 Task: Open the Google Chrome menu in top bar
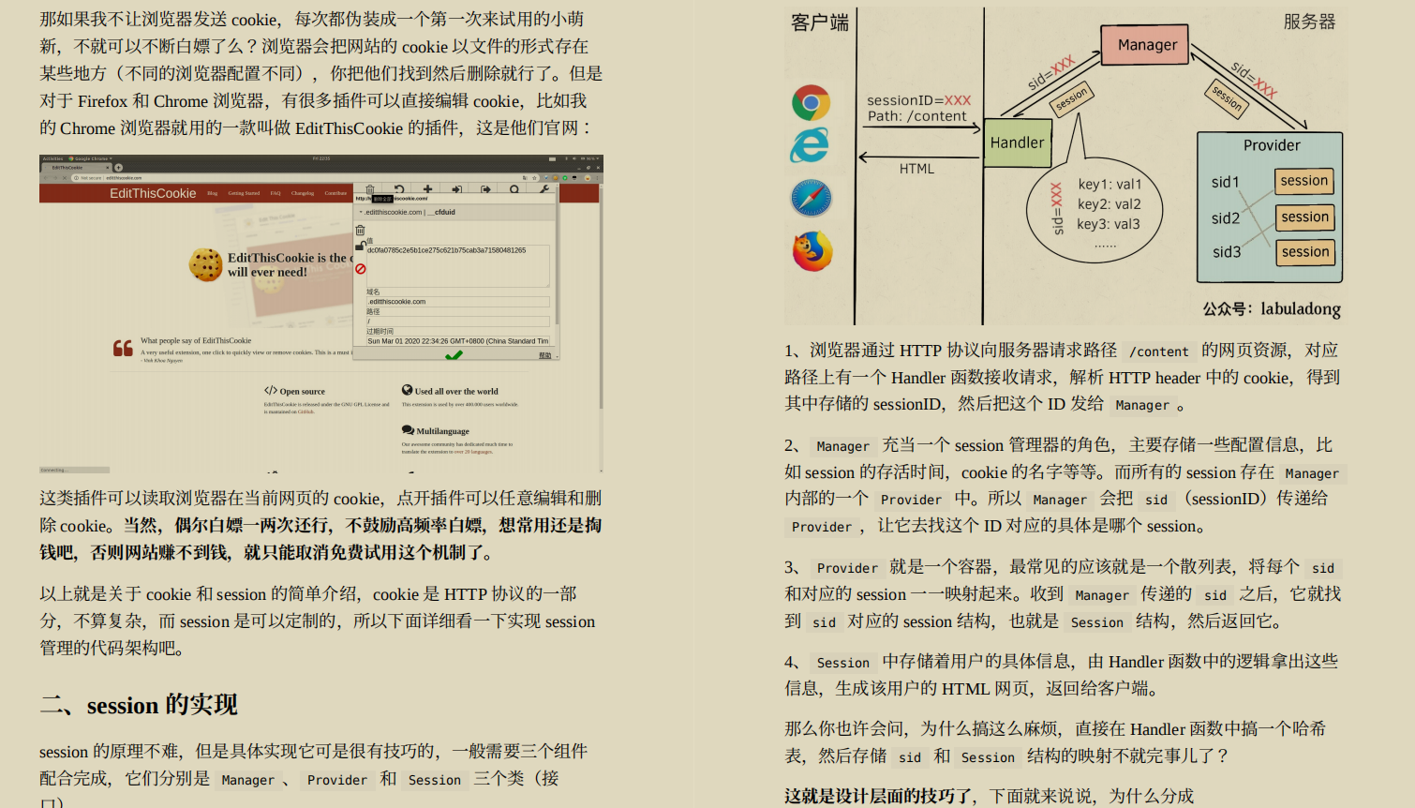90,158
